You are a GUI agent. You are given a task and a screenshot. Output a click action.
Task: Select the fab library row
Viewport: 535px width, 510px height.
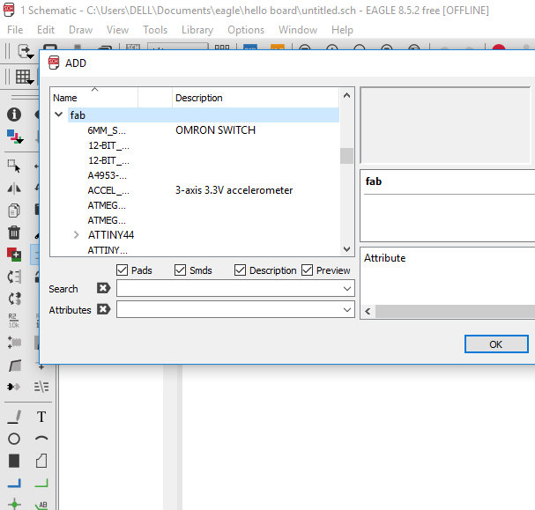coord(195,115)
